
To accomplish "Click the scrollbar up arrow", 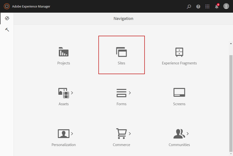I will (231, 44).
